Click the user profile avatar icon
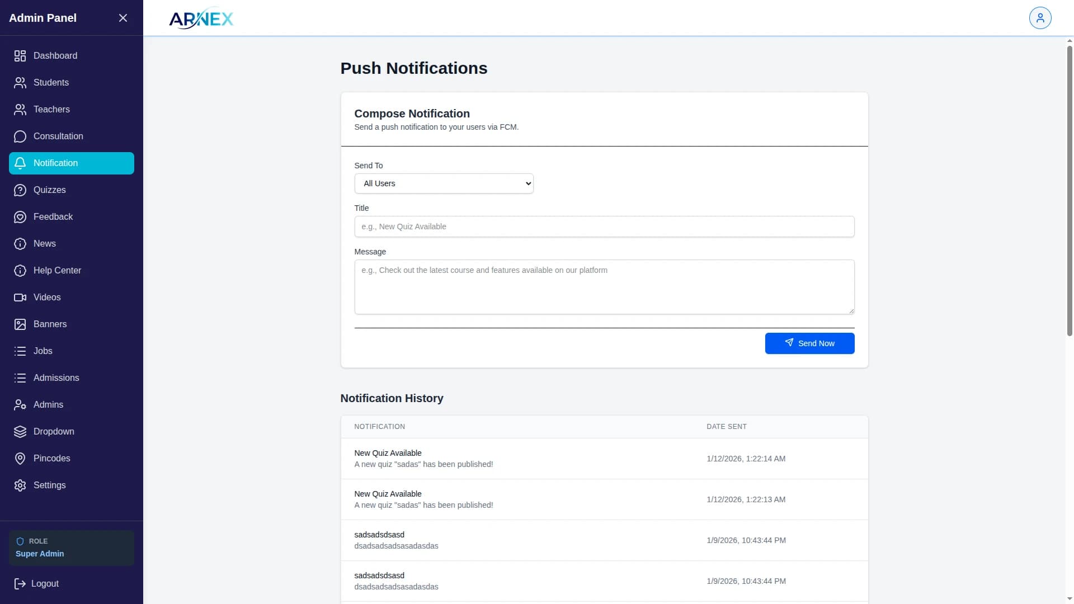This screenshot has height=604, width=1074. [1040, 18]
